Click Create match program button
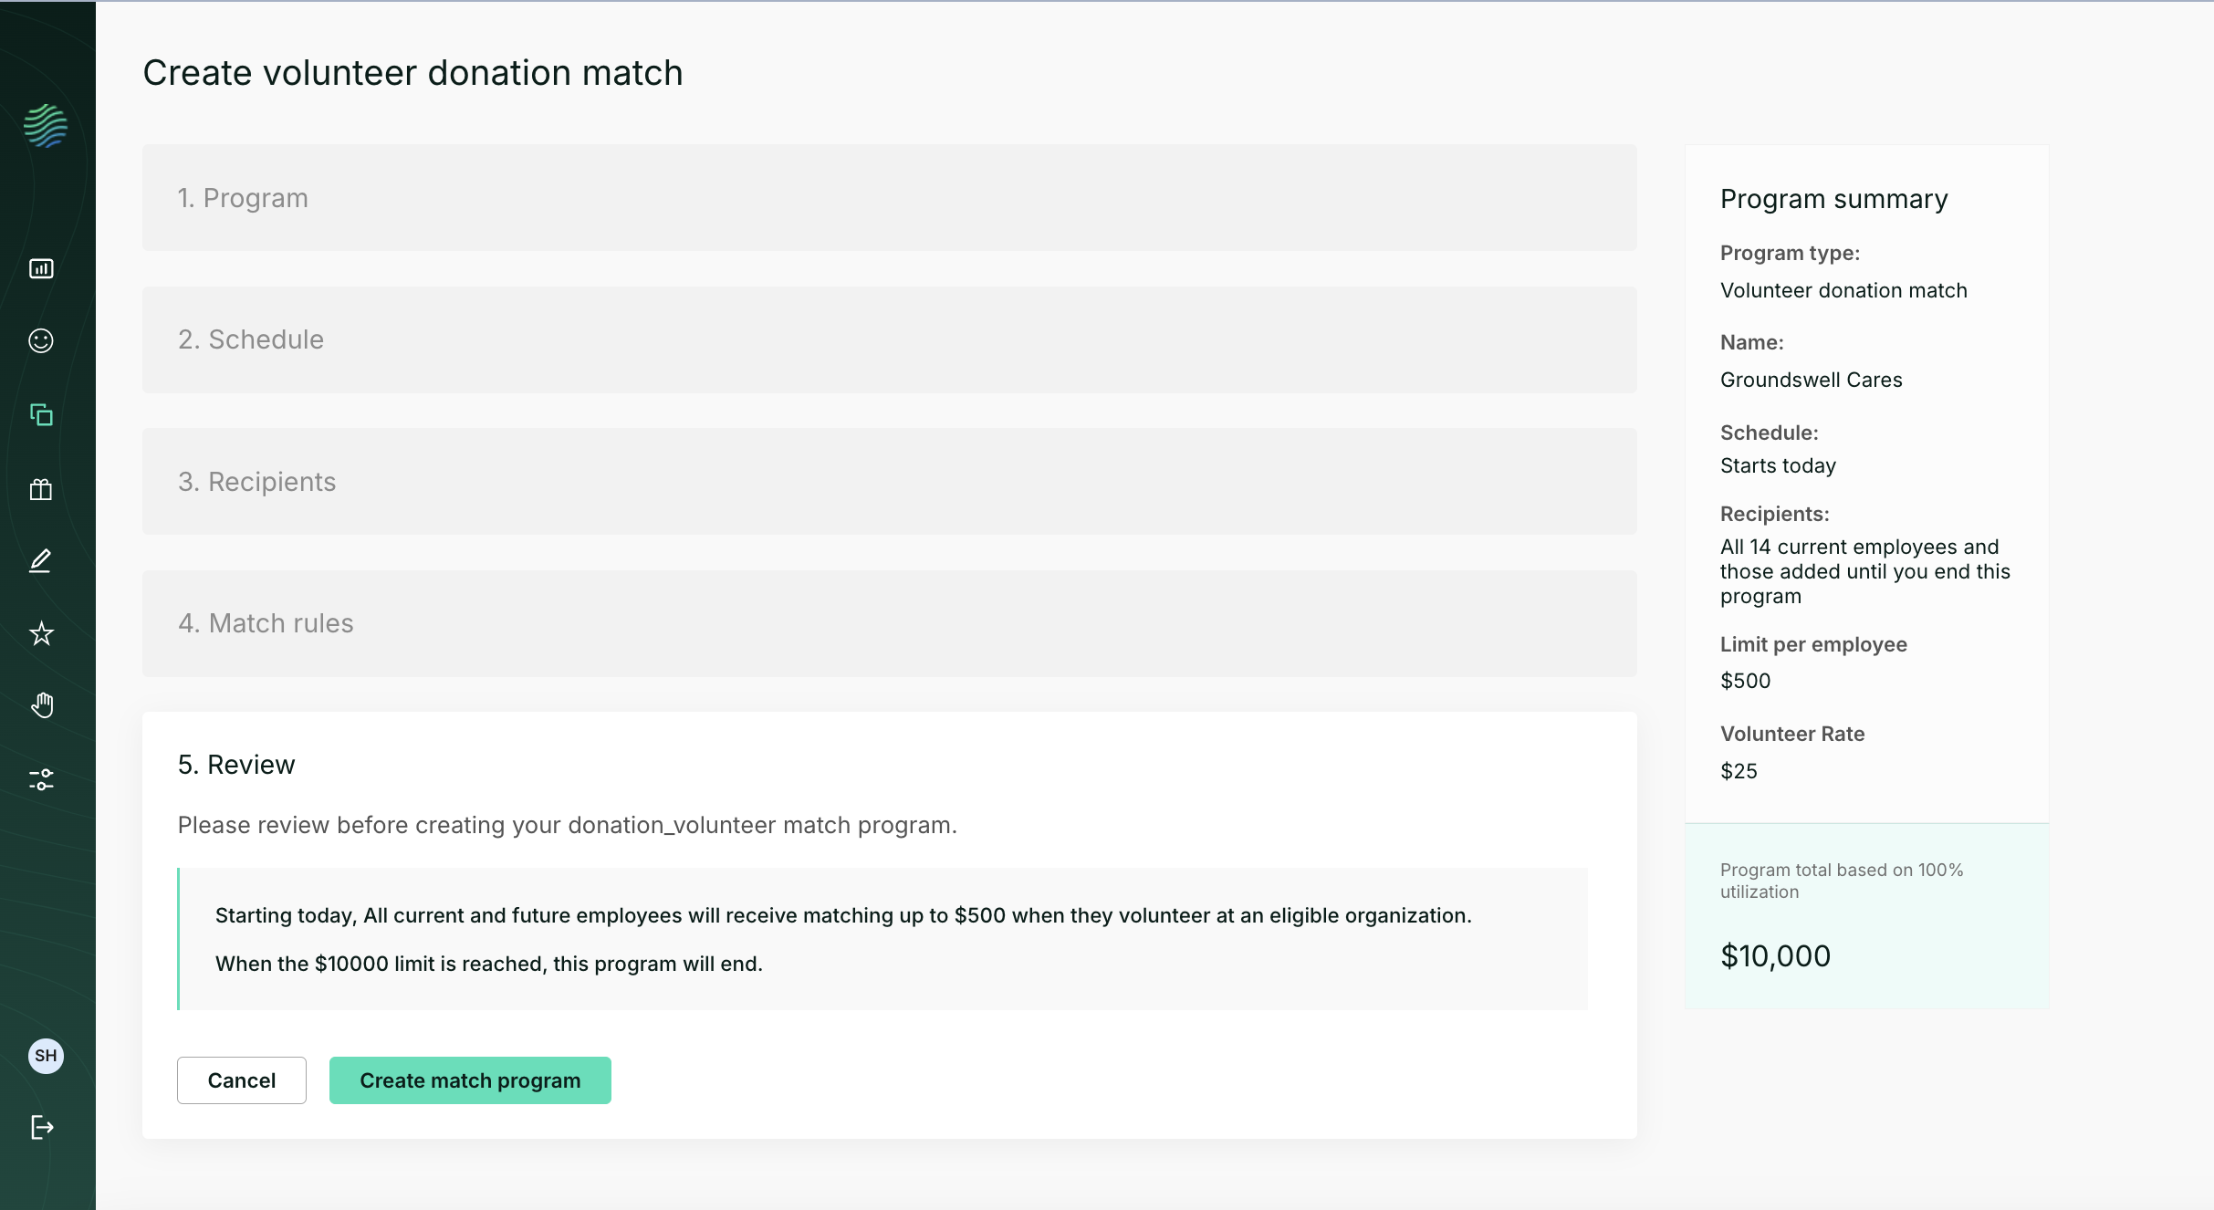This screenshot has height=1210, width=2214. [470, 1080]
